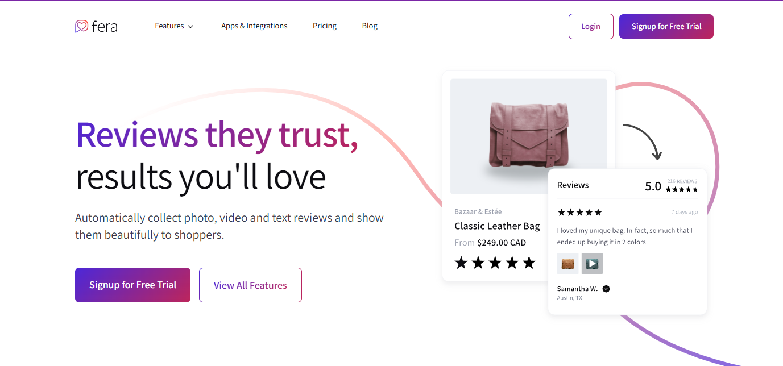Click the verified checkmark badge beside Samantha W.

pos(606,289)
